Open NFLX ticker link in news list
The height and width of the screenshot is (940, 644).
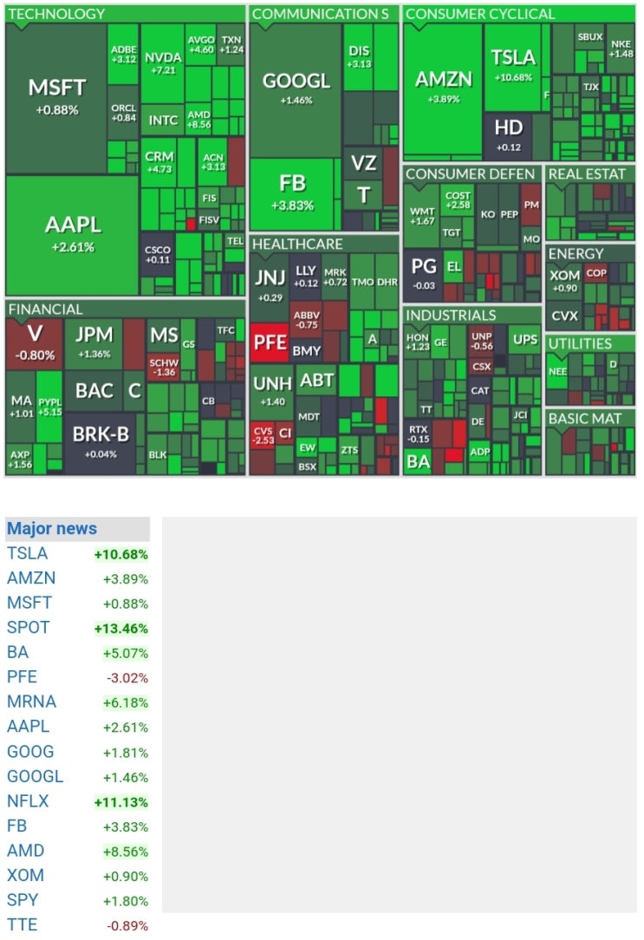click(x=28, y=801)
